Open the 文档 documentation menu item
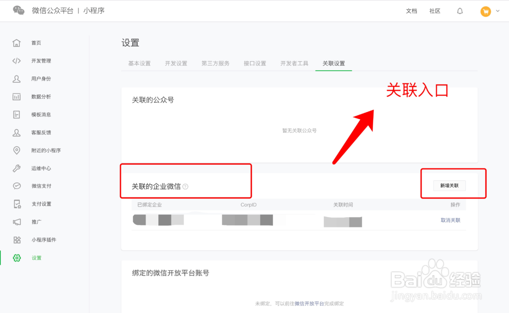Image resolution: width=509 pixels, height=313 pixels. point(411,11)
